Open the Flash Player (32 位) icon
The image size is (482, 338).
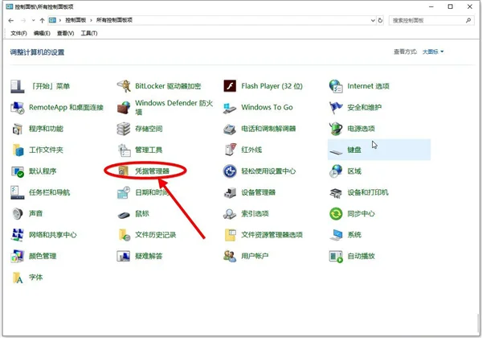tap(230, 86)
